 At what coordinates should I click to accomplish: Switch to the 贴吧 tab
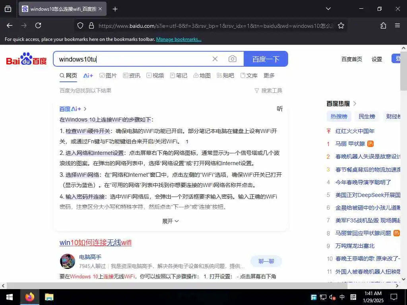225,75
